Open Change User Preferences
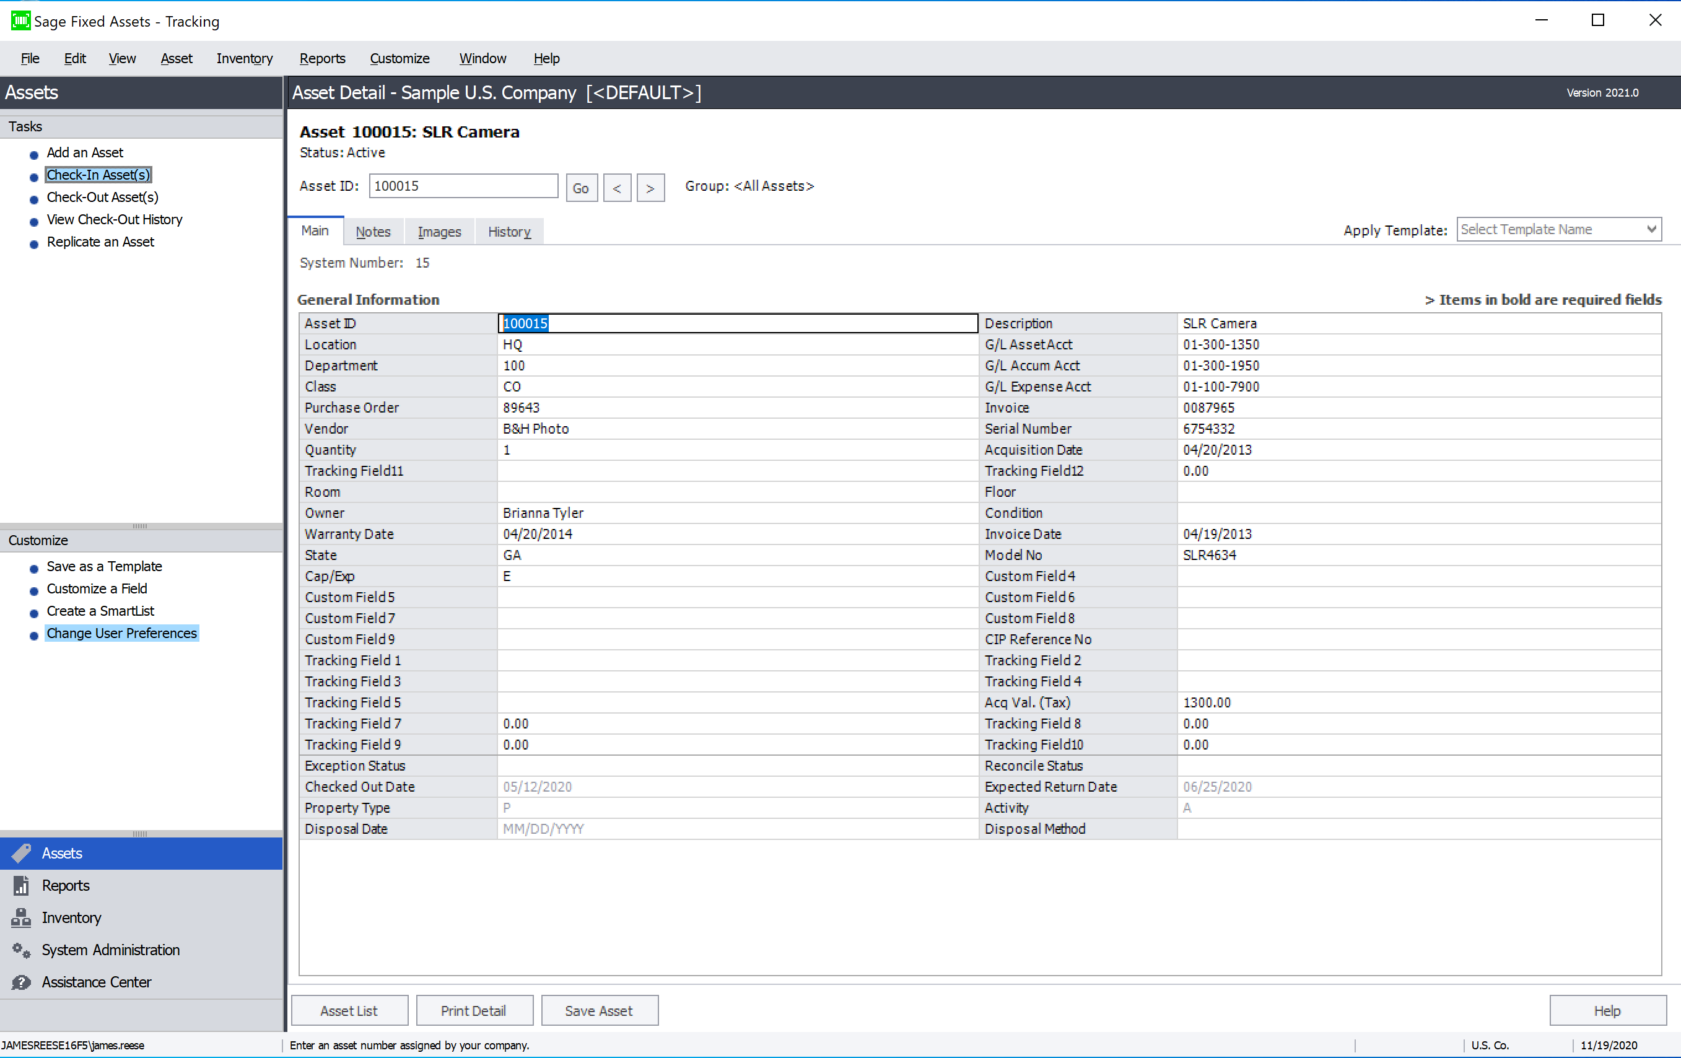 [x=121, y=632]
